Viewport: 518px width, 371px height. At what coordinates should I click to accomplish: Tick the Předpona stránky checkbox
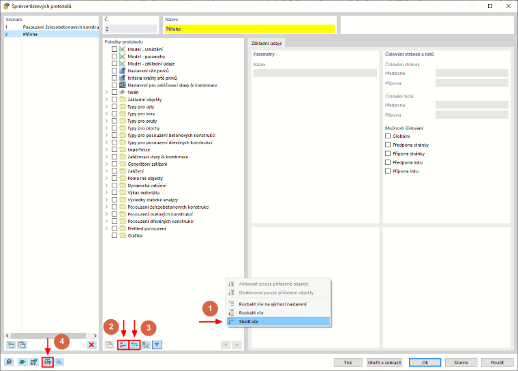388,145
